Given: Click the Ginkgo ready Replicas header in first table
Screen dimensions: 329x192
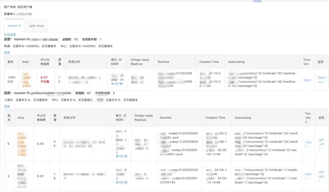Looking at the screenshot, I should click(x=140, y=62).
